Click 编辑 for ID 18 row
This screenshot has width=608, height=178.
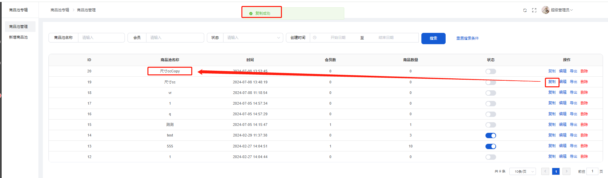[563, 92]
